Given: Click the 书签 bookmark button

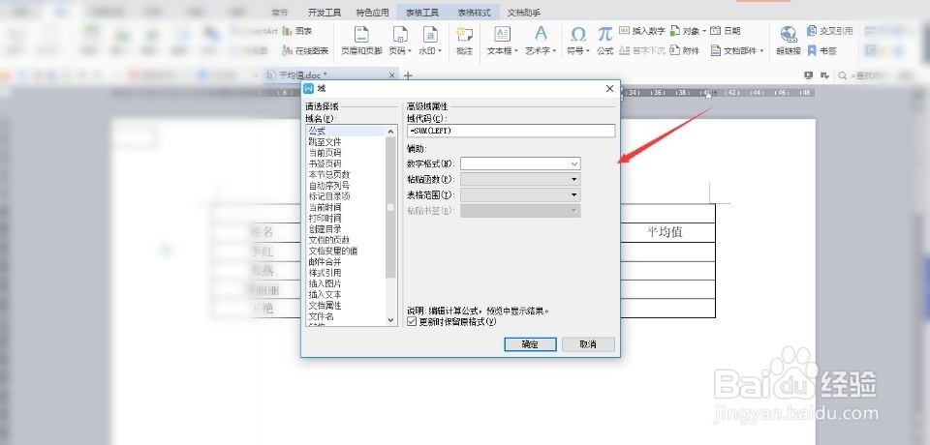Looking at the screenshot, I should click(821, 51).
